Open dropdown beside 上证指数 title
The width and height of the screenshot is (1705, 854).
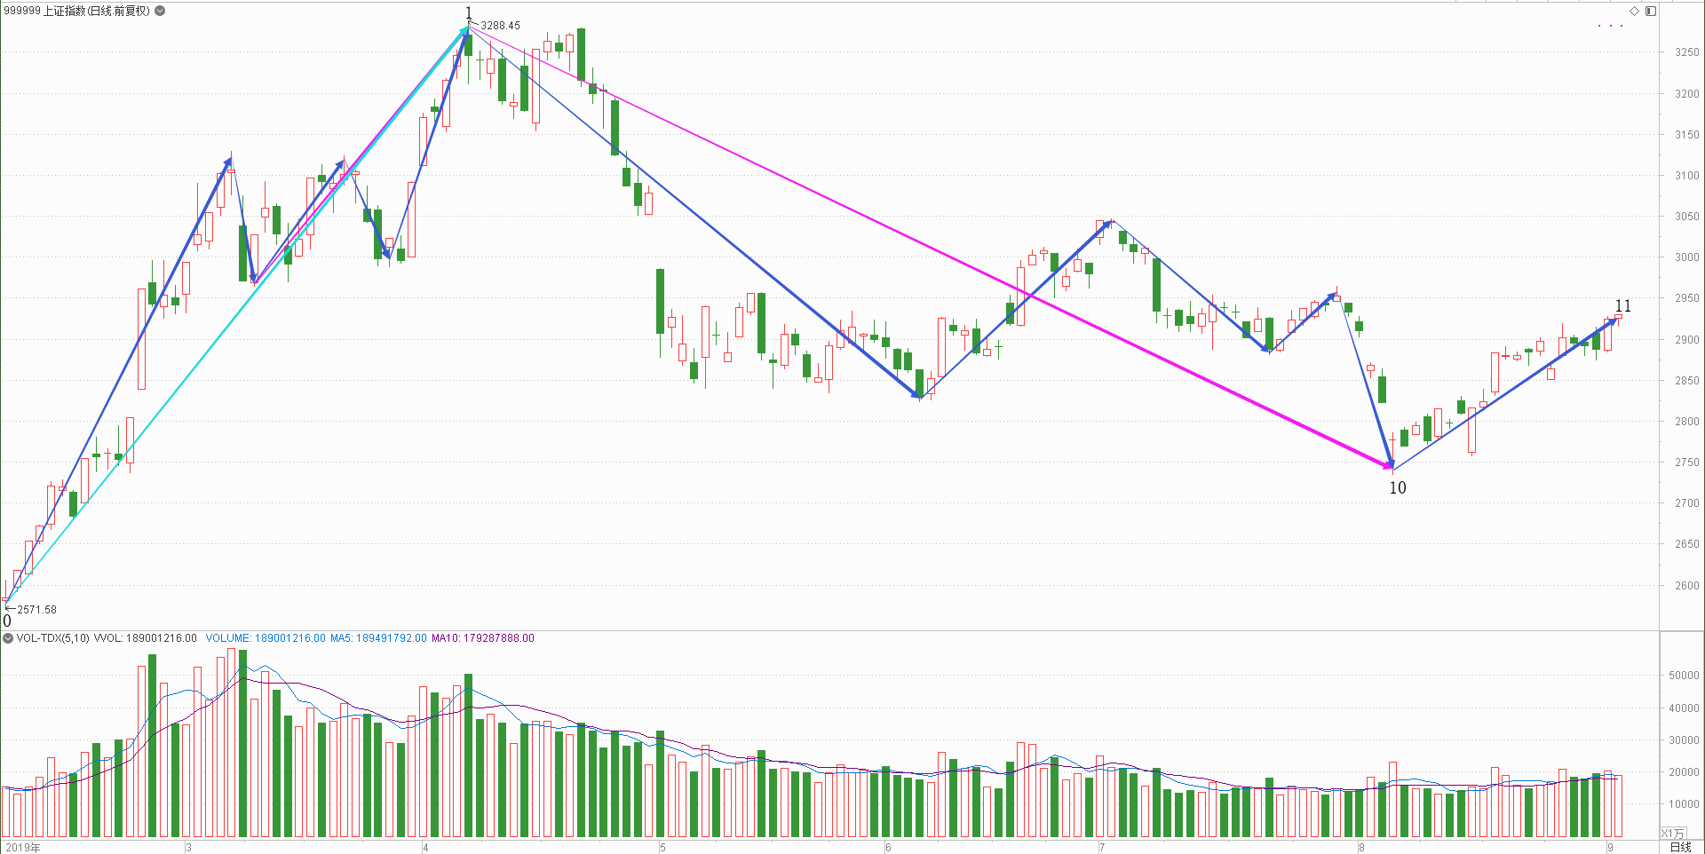click(x=160, y=11)
